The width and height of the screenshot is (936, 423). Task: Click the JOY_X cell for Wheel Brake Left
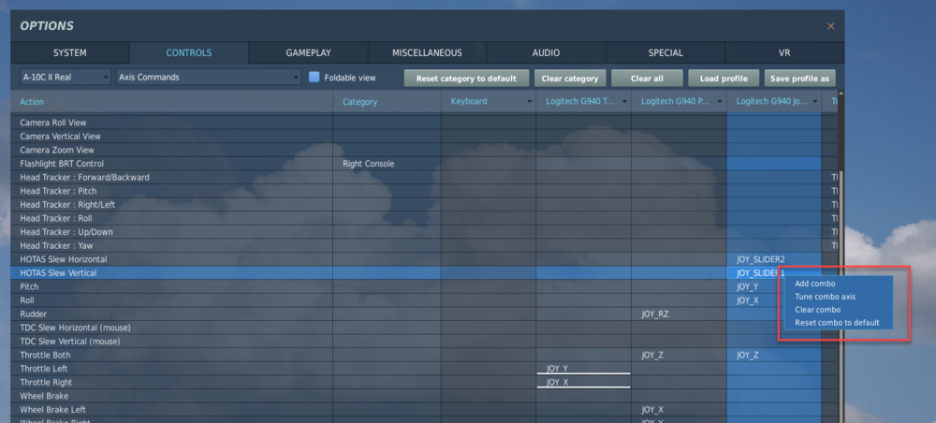(679, 410)
